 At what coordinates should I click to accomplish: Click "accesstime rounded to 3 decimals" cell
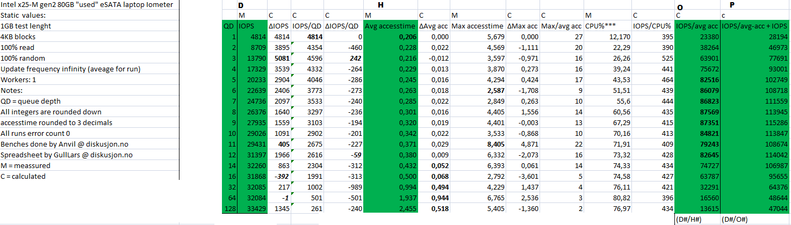point(57,122)
